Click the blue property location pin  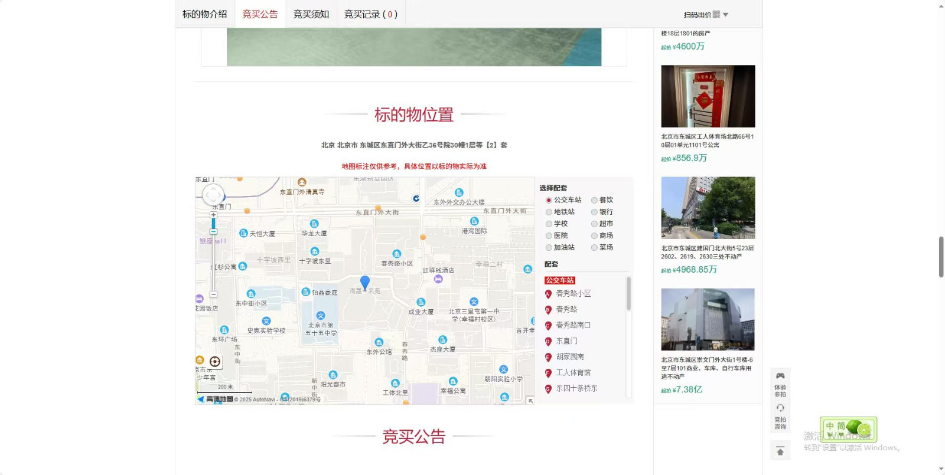pos(365,283)
